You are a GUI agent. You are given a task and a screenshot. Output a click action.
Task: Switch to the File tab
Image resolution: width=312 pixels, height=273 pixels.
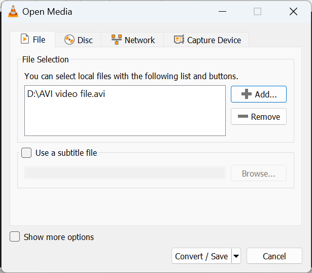tap(32, 39)
